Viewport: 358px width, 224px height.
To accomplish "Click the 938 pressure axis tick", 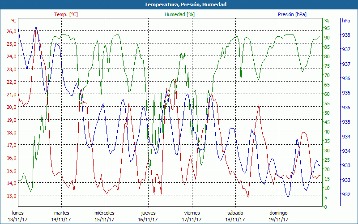I will [x=346, y=35].
